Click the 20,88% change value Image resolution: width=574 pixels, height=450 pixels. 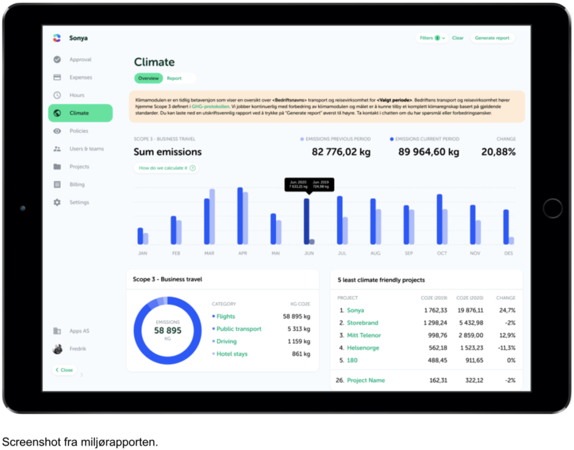(498, 152)
